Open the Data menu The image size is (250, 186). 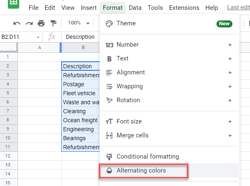pos(135,8)
